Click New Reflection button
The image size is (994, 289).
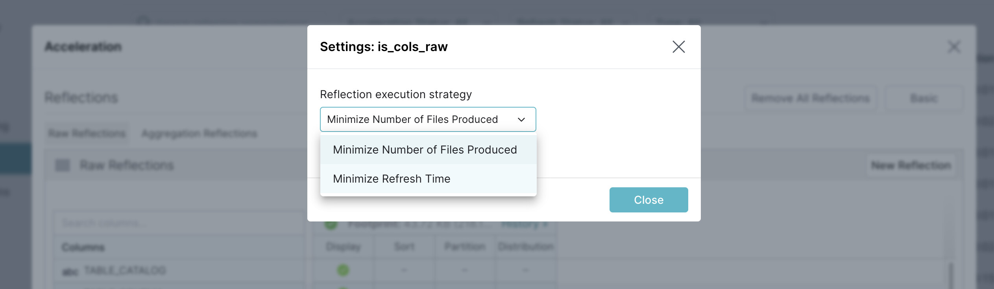(911, 165)
